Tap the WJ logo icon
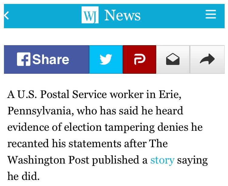Image resolution: width=228 pixels, height=186 pixels. [90, 15]
